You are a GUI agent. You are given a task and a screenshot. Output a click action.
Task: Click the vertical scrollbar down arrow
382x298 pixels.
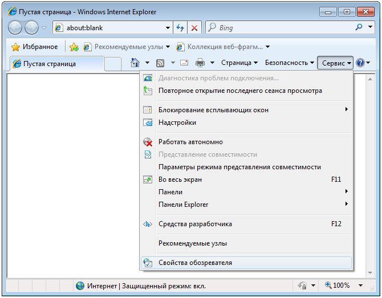[370, 273]
